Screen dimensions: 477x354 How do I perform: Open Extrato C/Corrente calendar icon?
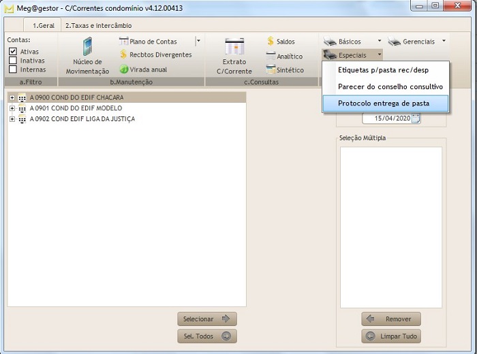point(234,46)
